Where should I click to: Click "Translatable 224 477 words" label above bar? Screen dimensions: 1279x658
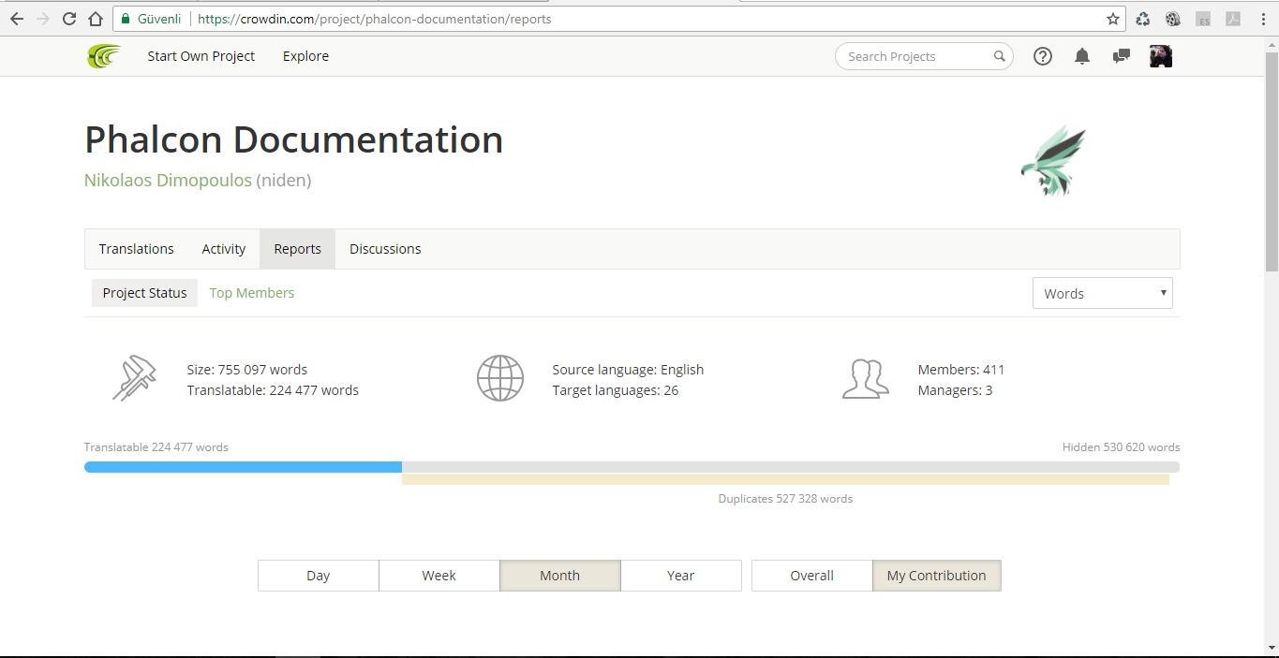click(x=156, y=447)
